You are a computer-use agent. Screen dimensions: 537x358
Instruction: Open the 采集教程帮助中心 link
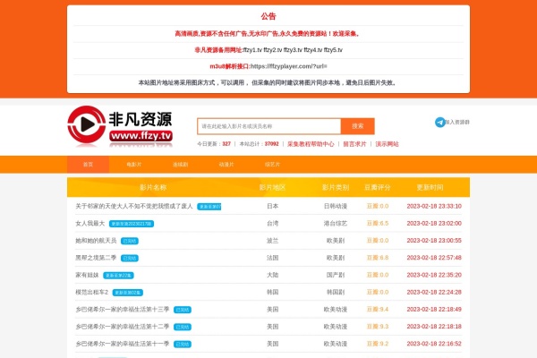point(311,144)
